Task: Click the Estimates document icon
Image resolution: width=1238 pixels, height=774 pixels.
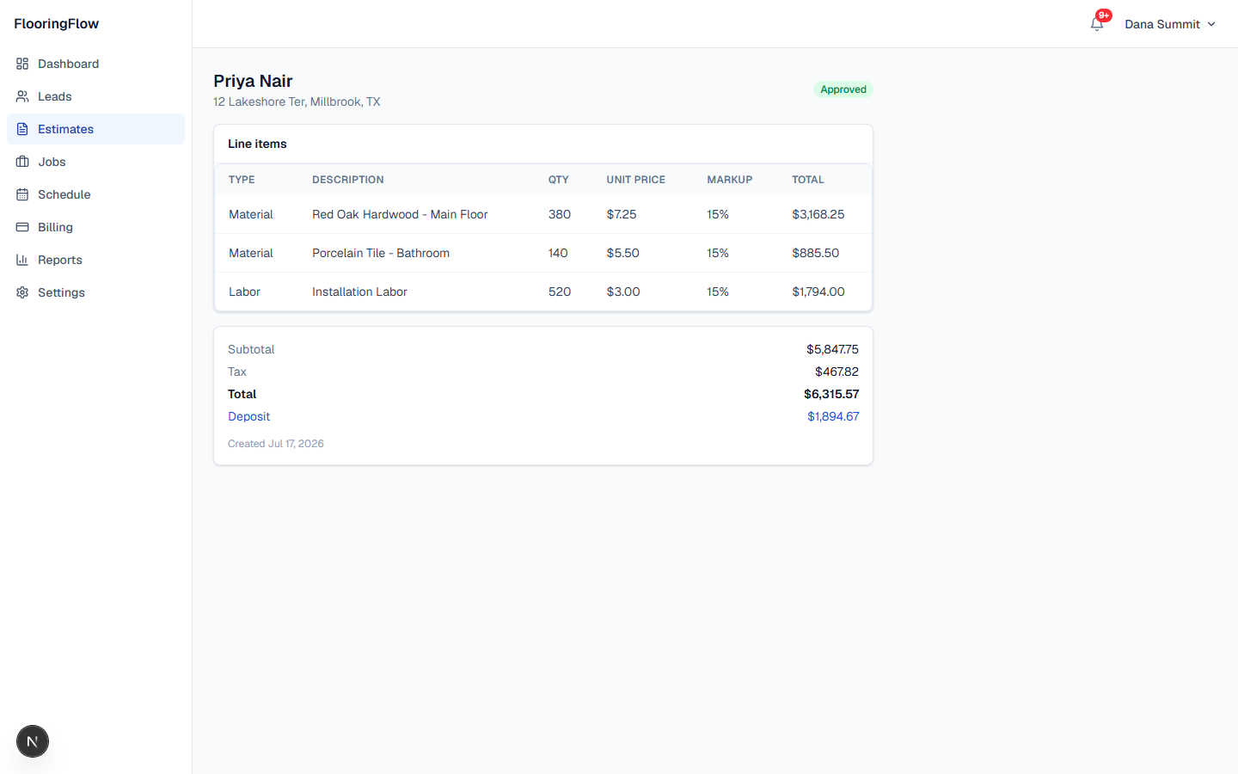Action: tap(22, 129)
